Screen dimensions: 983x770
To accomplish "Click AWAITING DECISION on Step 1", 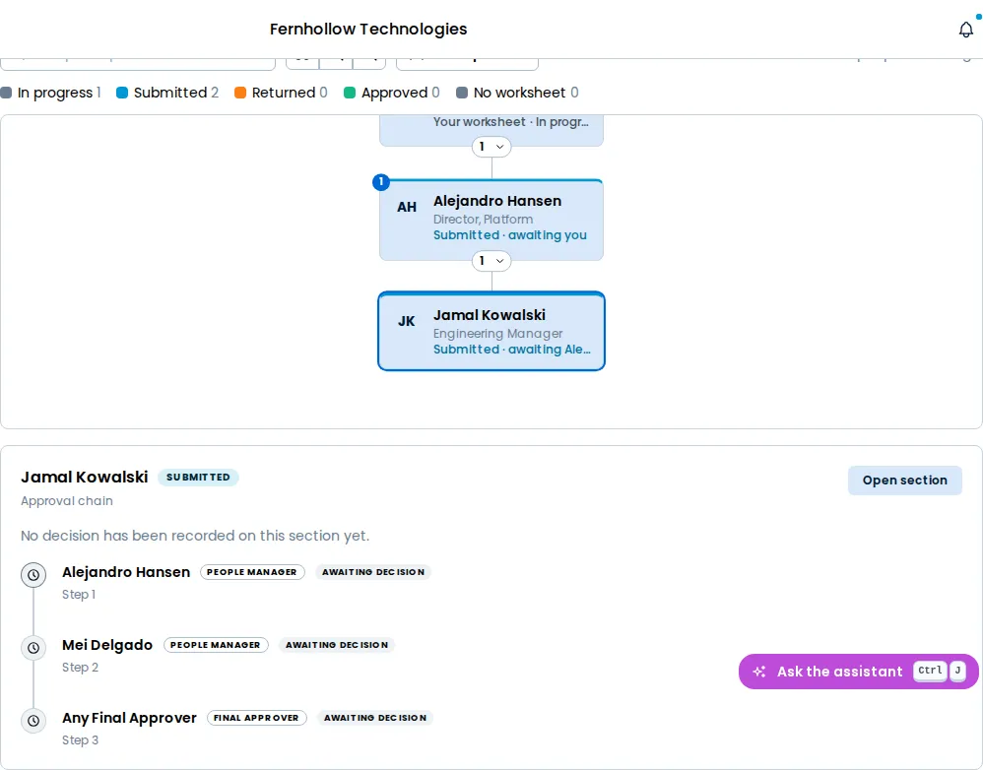I will point(373,572).
